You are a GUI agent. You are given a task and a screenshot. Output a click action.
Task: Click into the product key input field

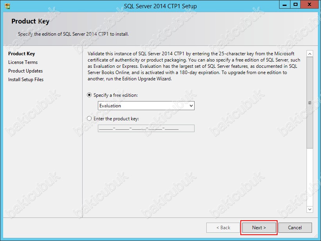tap(146, 128)
